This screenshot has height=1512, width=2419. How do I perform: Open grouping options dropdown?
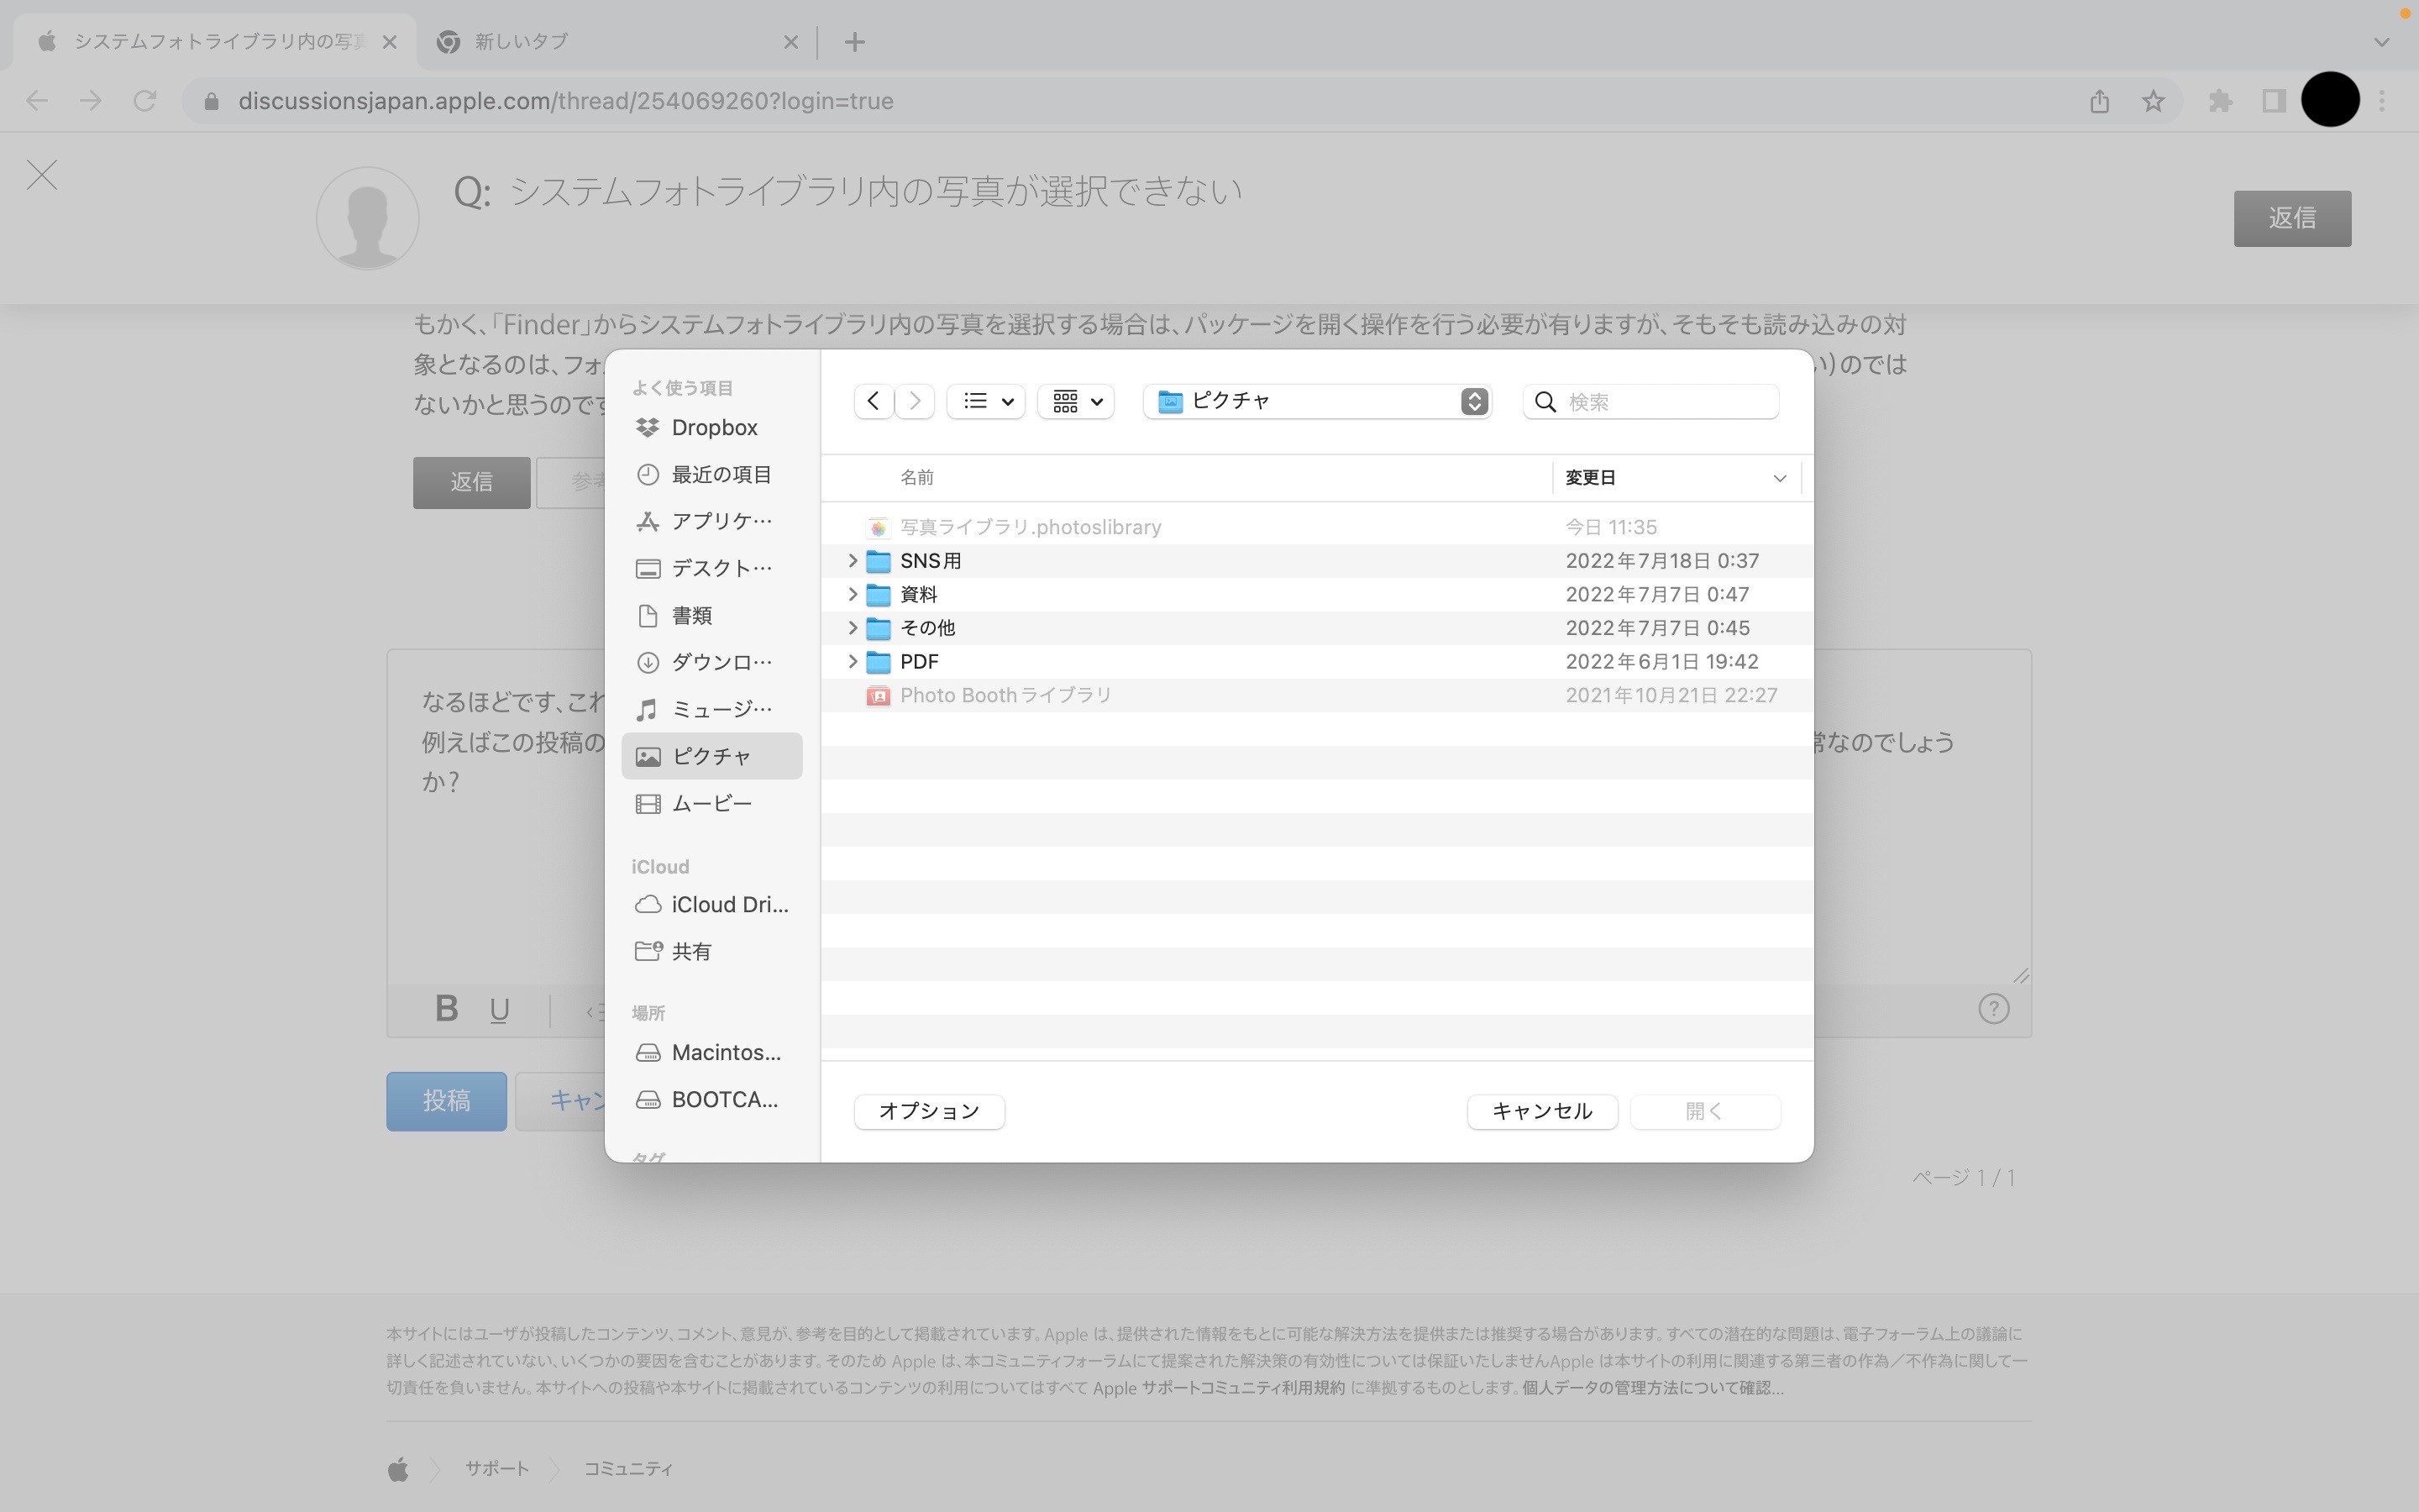coord(1076,401)
